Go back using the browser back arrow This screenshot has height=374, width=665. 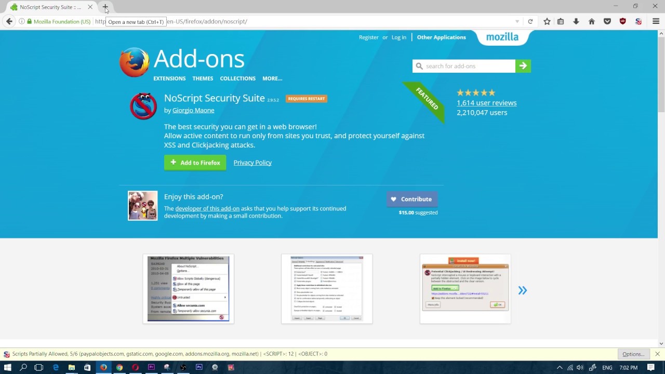coord(9,21)
